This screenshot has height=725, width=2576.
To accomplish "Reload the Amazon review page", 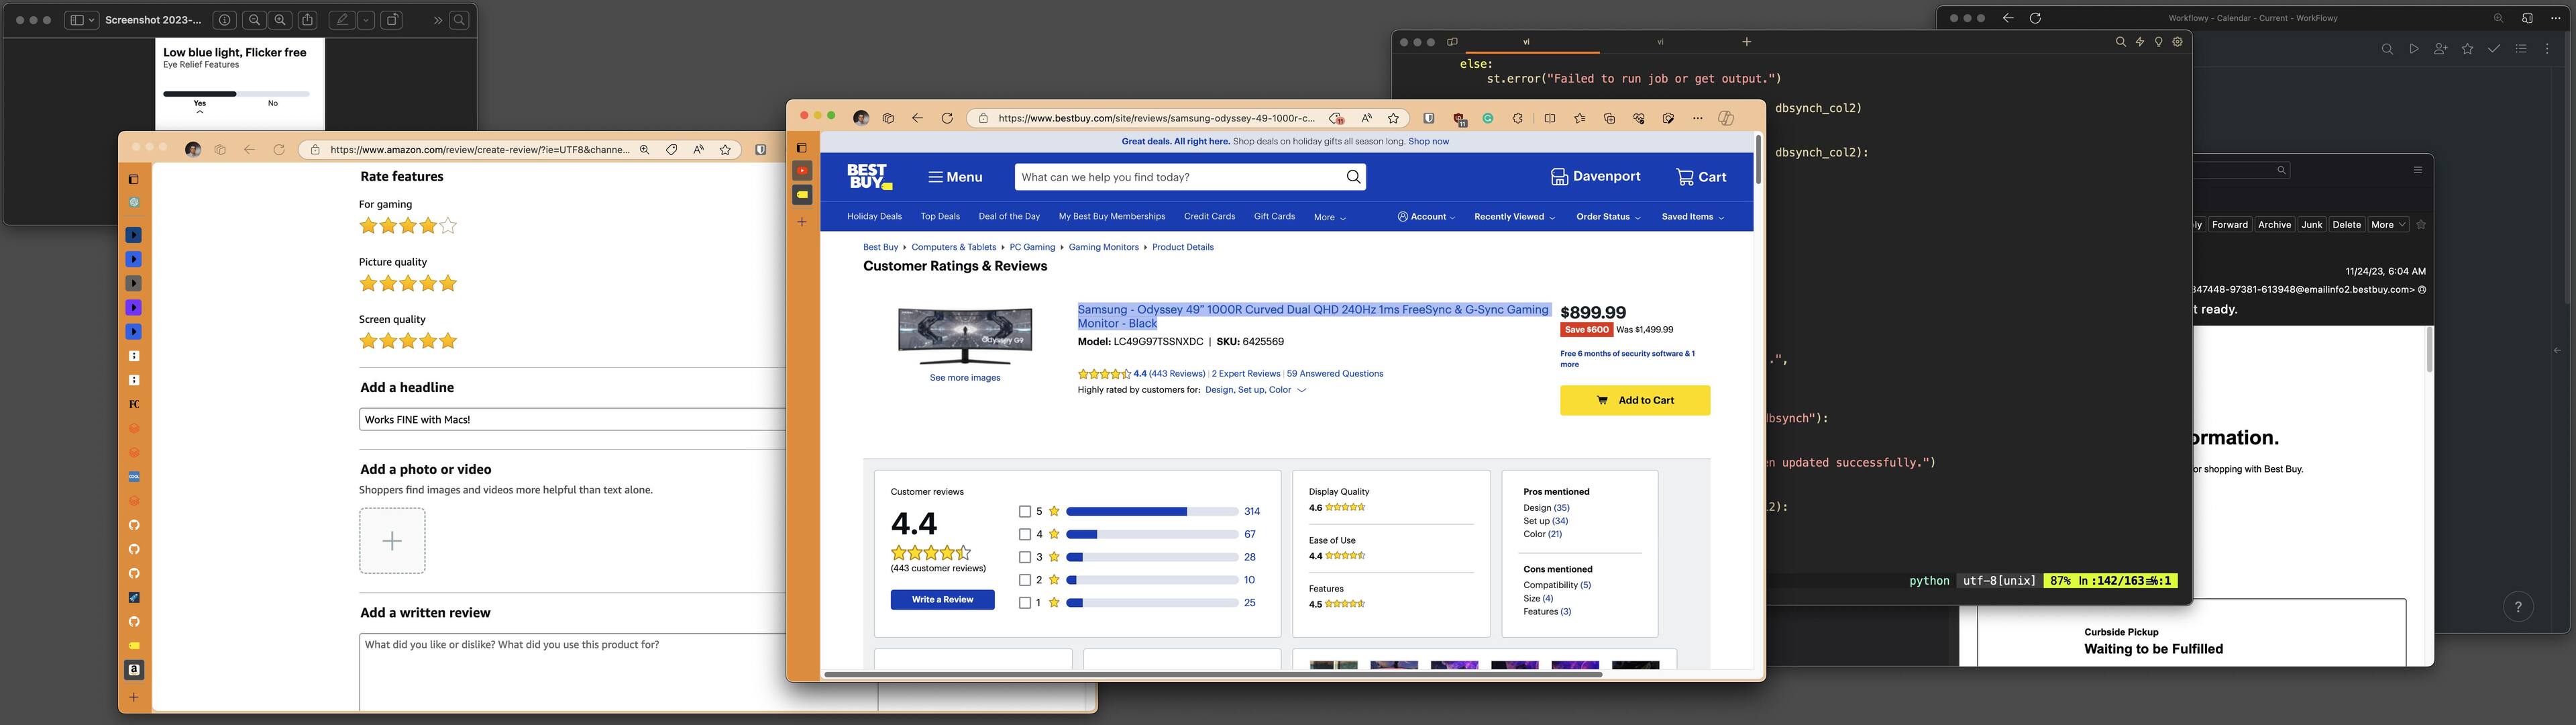I will tap(279, 150).
